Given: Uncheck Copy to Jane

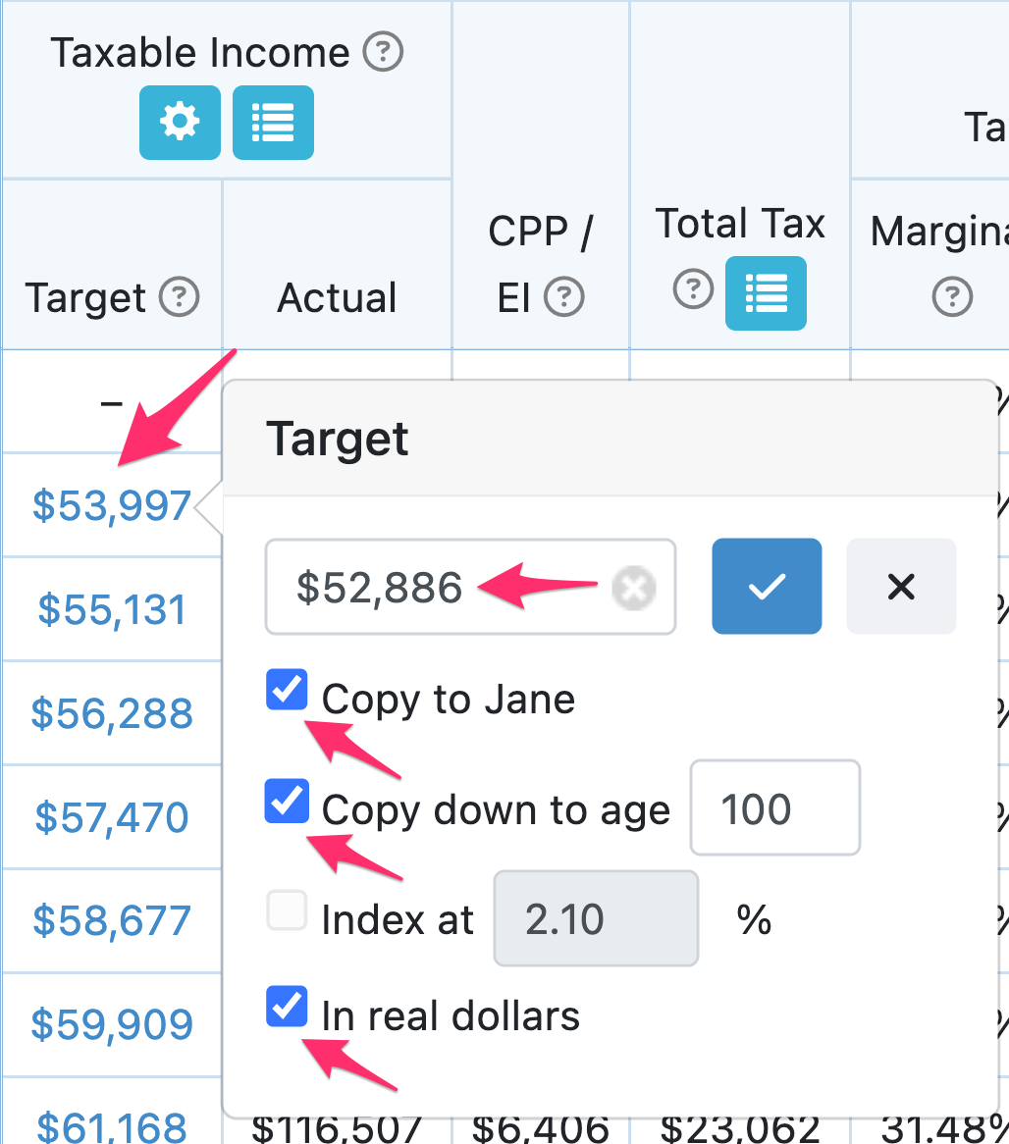Looking at the screenshot, I should point(287,691).
